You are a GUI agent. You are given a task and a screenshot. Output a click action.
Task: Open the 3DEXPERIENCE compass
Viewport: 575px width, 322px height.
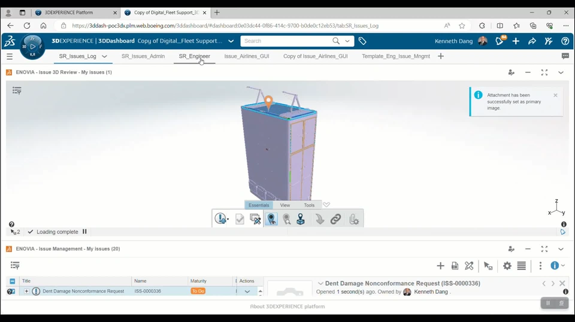click(x=32, y=47)
